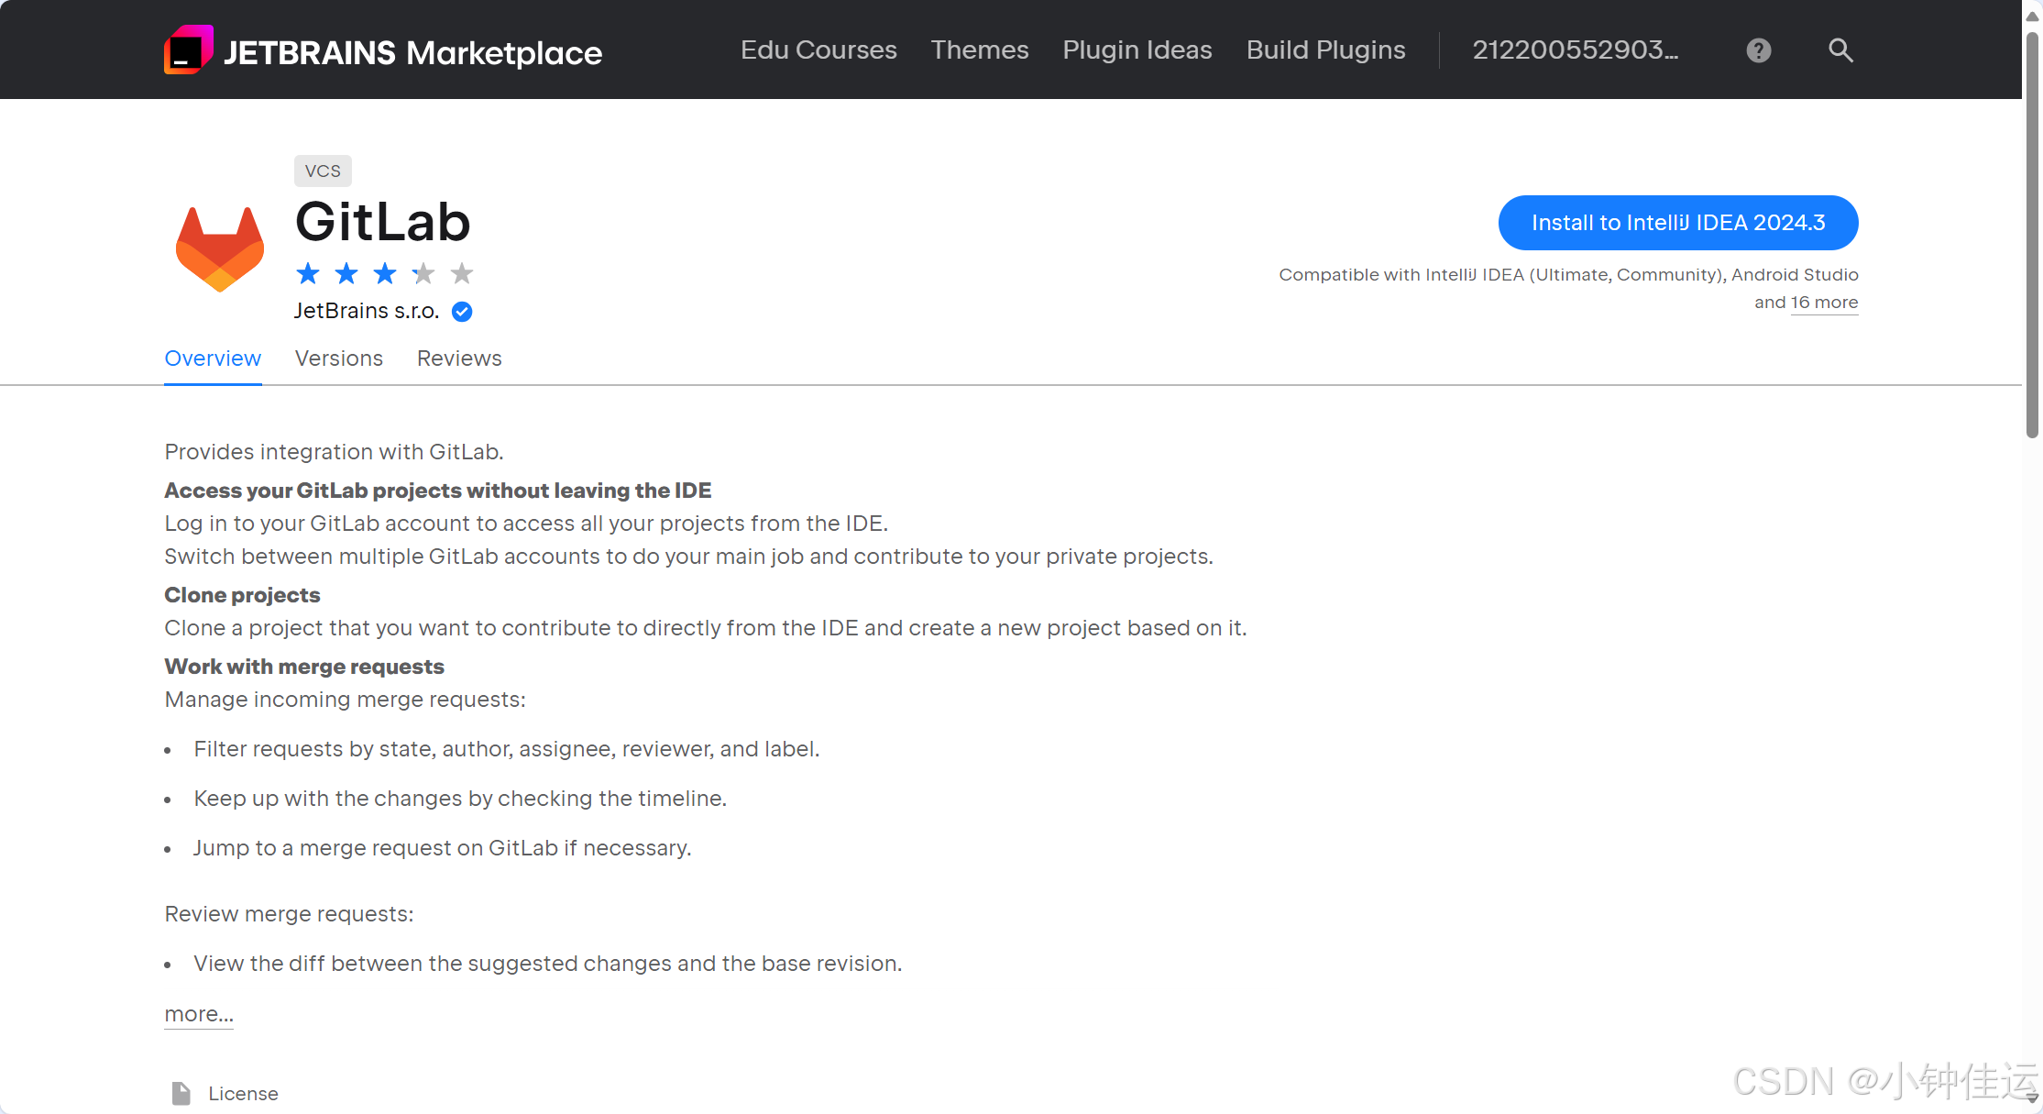Click the VCS category tag
The image size is (2043, 1114).
click(x=323, y=171)
